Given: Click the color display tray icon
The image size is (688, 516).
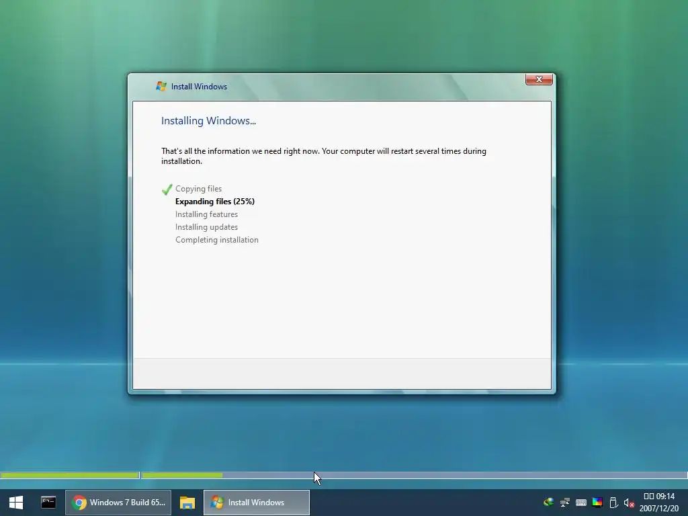Looking at the screenshot, I should click(x=597, y=503).
